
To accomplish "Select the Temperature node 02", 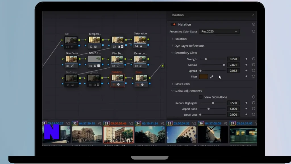I will pyautogui.click(x=94, y=43).
